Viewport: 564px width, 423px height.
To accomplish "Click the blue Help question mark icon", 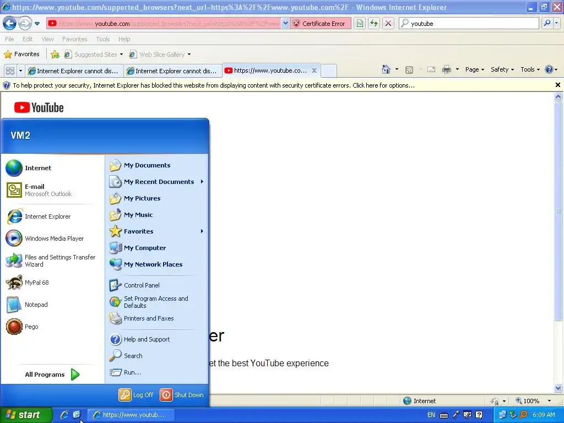I will pyautogui.click(x=549, y=69).
